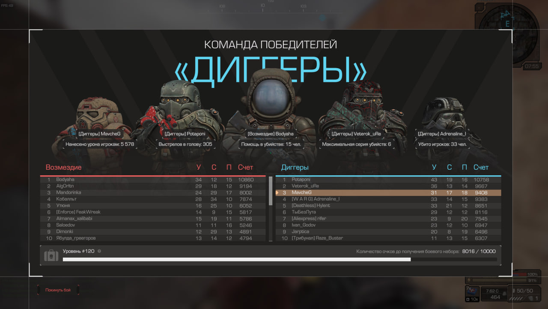This screenshot has height=309, width=548.
Task: Select the Ivan_Godov scoreboard row
Action: (x=388, y=225)
